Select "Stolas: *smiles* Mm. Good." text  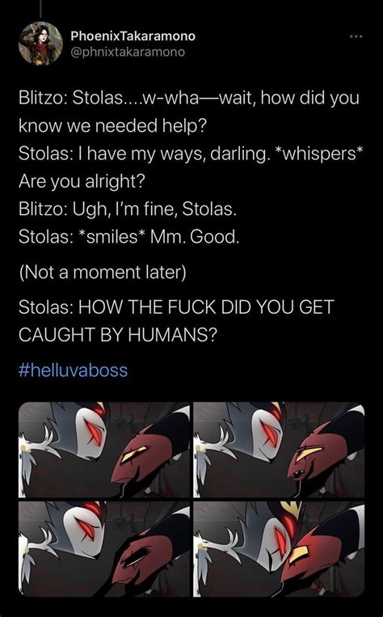click(128, 237)
